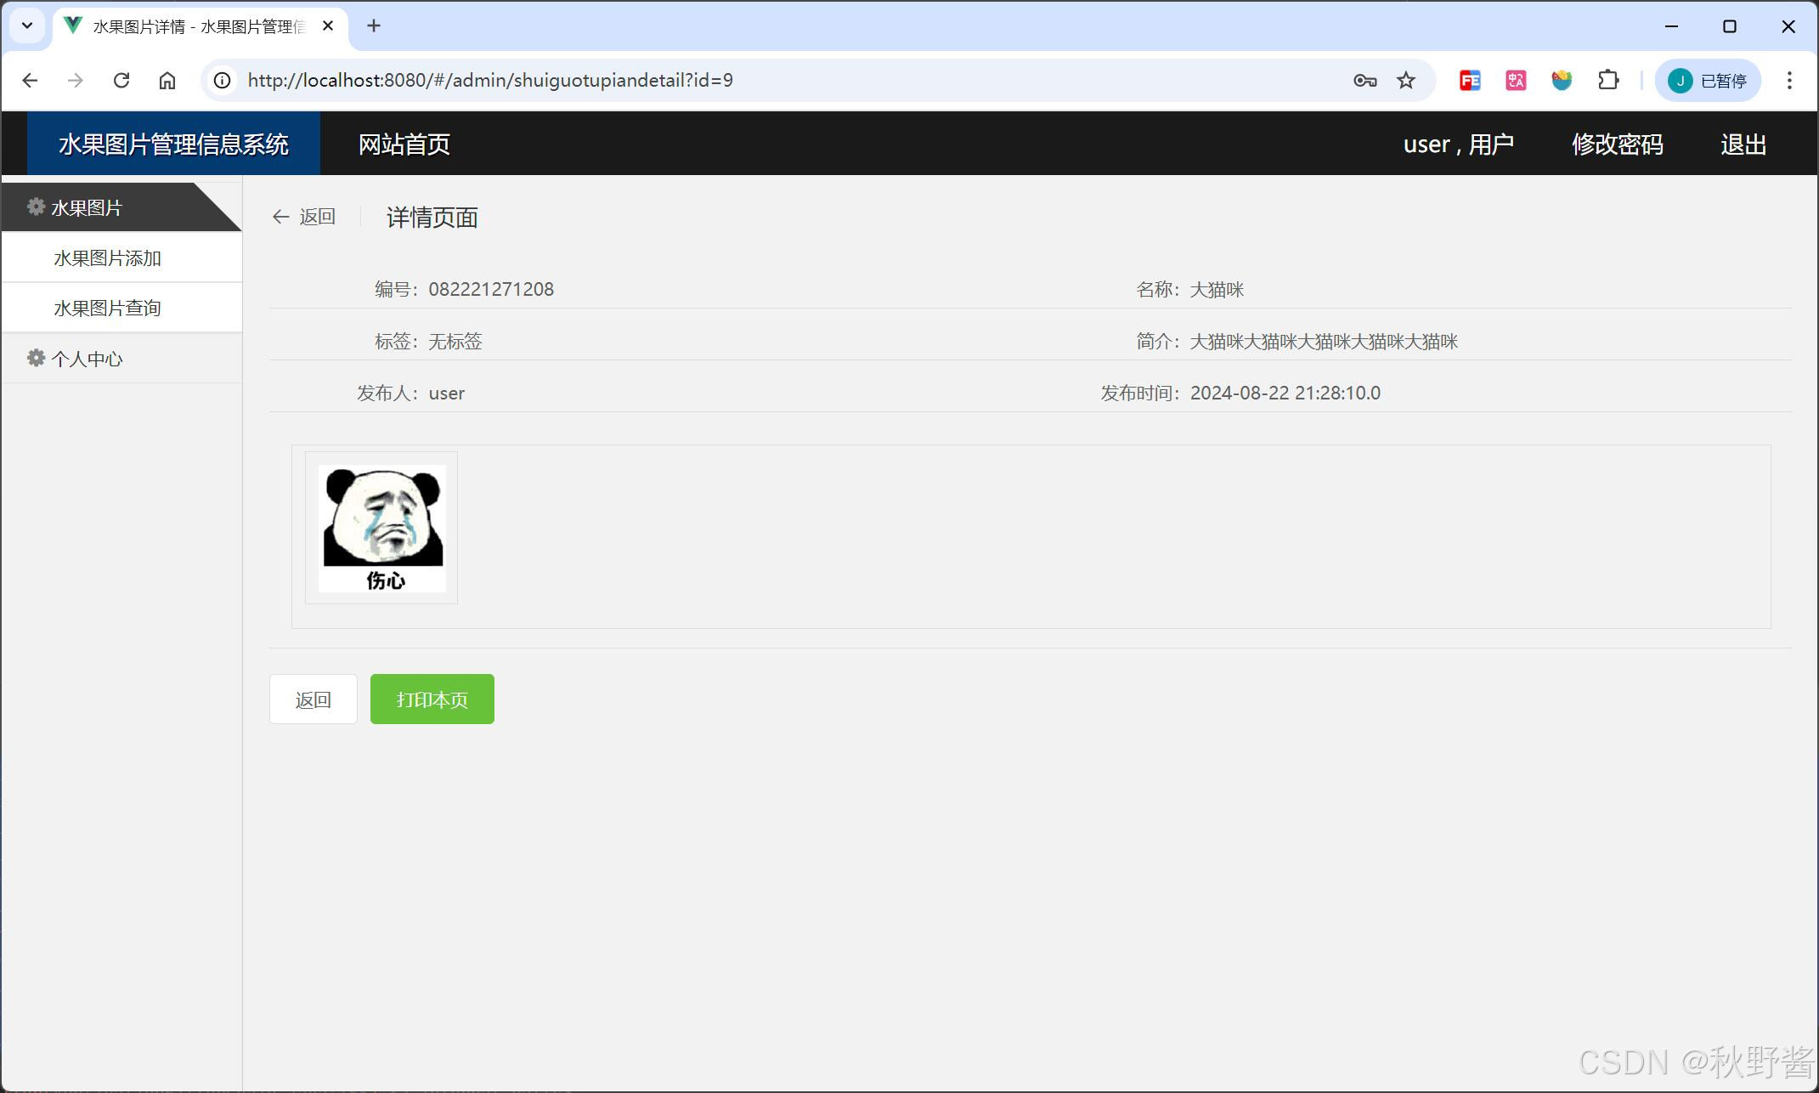Select 水果图片添加 in sidebar
This screenshot has width=1819, height=1093.
(x=107, y=258)
